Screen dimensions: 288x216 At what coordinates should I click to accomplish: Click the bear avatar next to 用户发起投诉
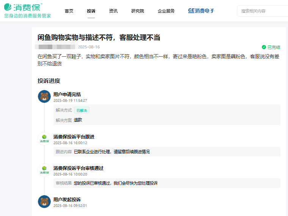44,202
